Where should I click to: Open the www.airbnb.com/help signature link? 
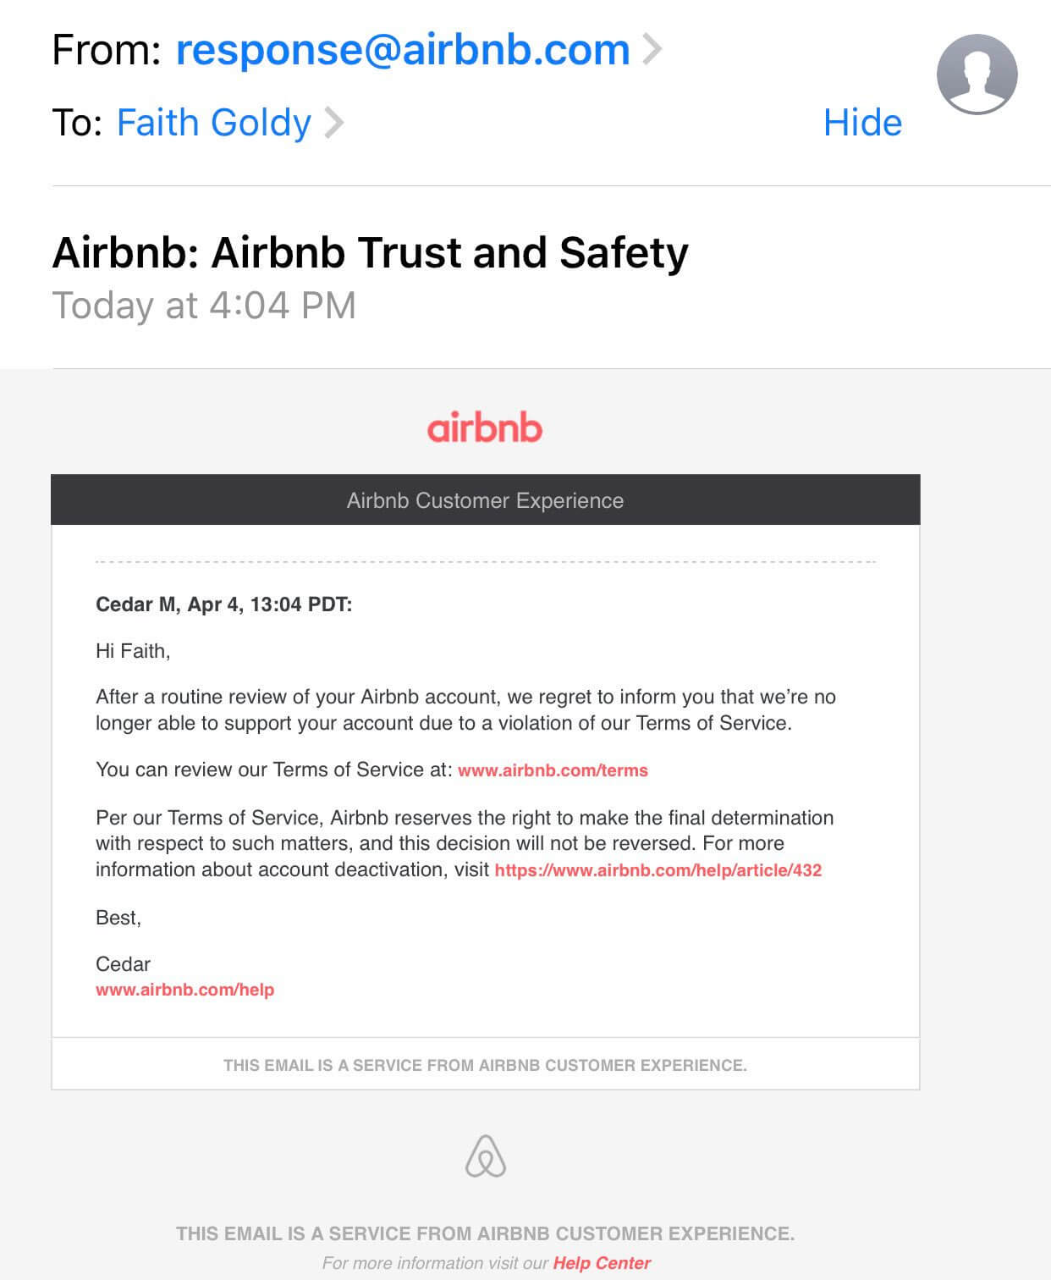(184, 990)
